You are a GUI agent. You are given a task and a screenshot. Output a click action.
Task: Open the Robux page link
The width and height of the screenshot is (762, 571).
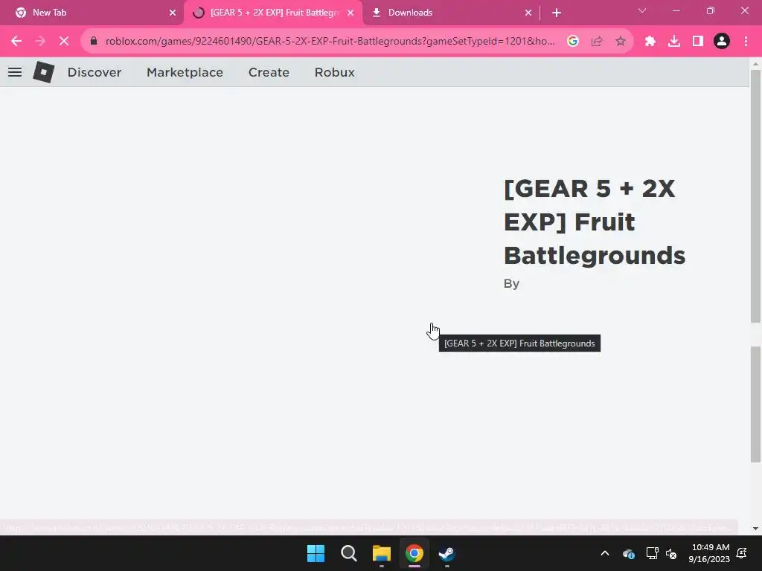(x=334, y=72)
